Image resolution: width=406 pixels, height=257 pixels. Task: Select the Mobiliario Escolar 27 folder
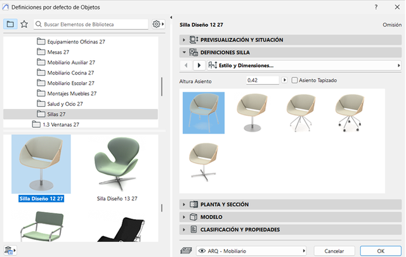coord(65,83)
